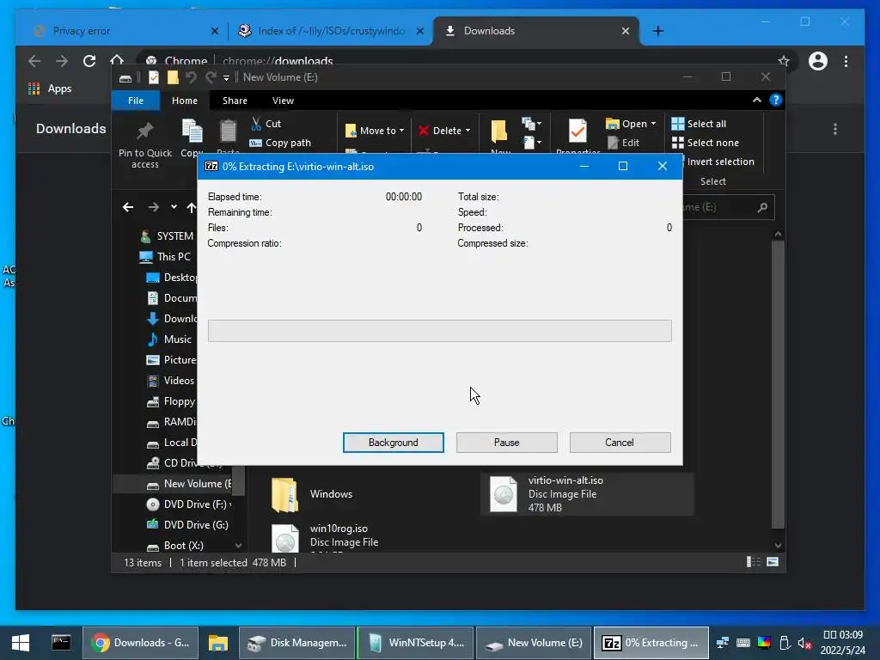The image size is (880, 660).
Task: Open the Delete dropdown arrow
Action: point(468,131)
